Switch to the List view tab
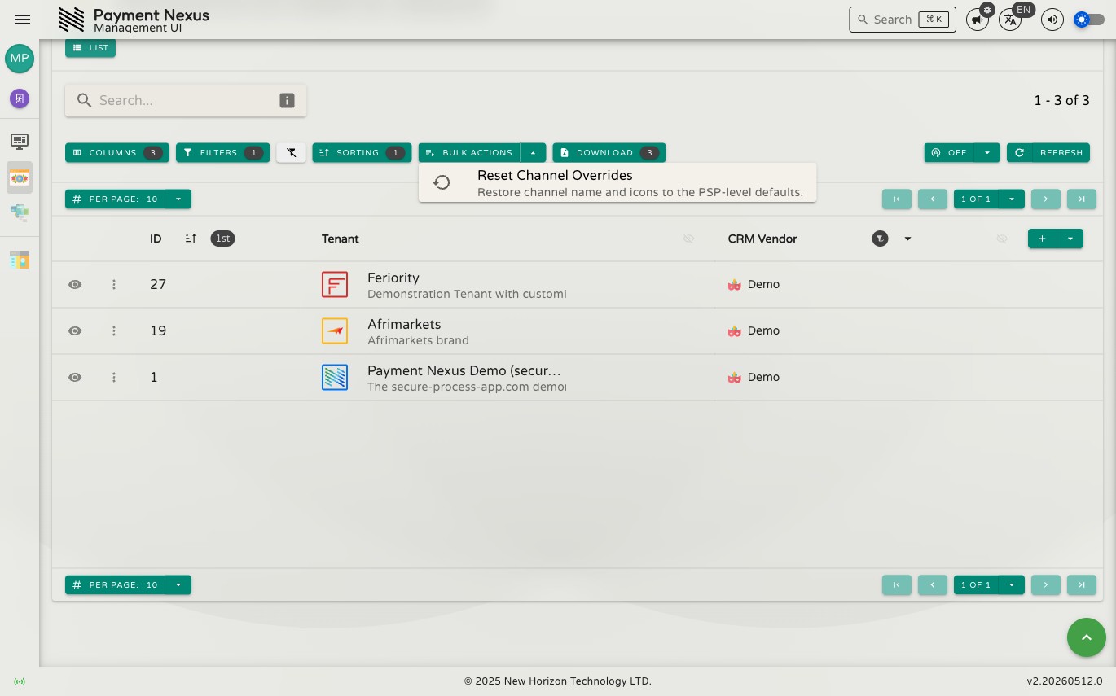Image resolution: width=1116 pixels, height=696 pixels. [x=90, y=48]
